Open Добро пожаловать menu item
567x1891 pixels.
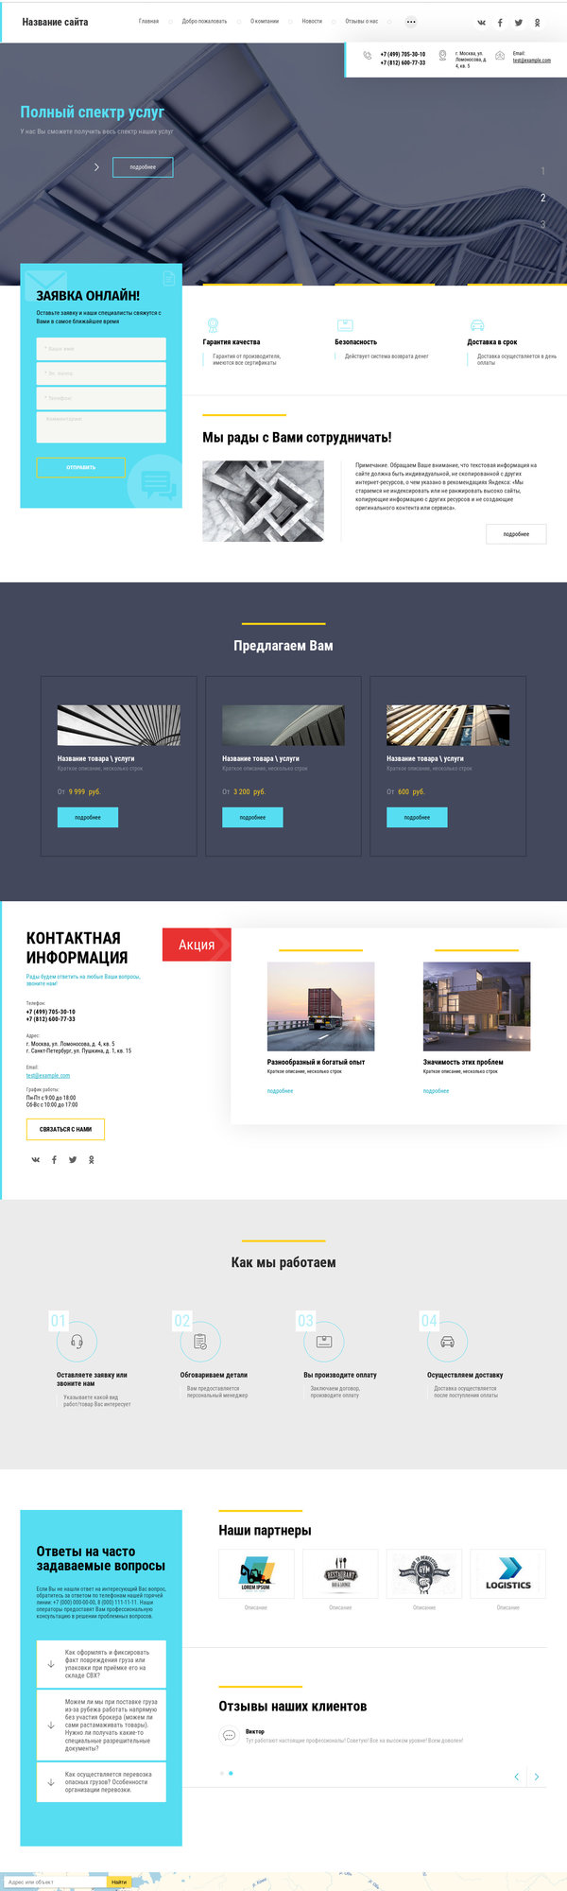(x=204, y=21)
